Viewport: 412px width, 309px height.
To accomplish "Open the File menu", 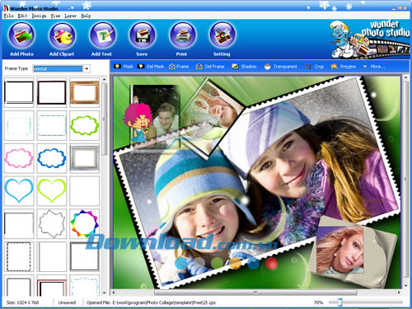I will [x=8, y=16].
